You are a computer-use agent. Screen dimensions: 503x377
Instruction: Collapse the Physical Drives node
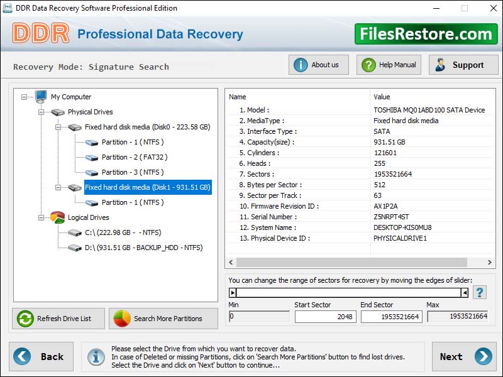click(41, 112)
